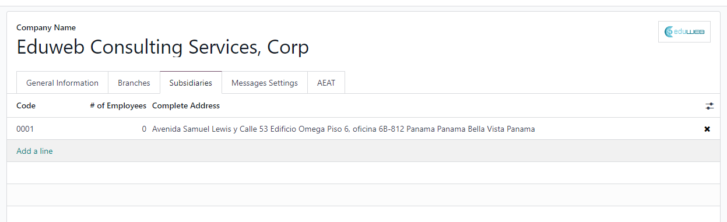Click Add a line link
The width and height of the screenshot is (727, 222).
(x=34, y=151)
